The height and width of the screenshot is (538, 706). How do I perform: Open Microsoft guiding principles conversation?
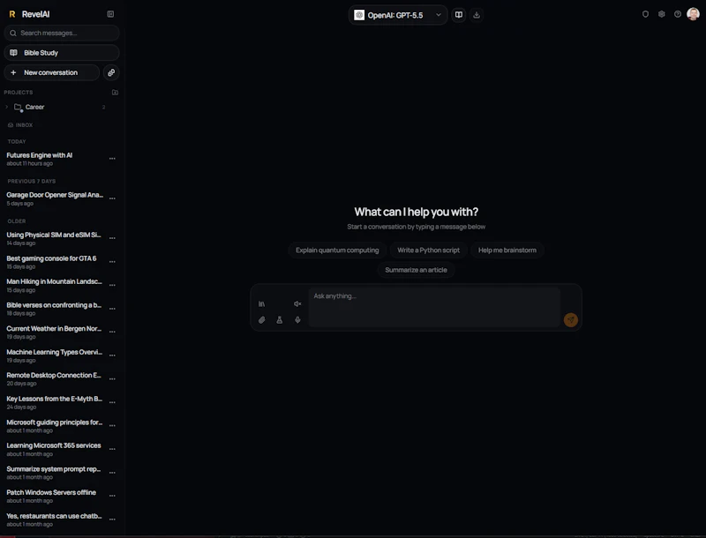coord(55,425)
